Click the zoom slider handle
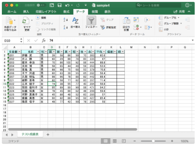 pyautogui.click(x=153, y=141)
